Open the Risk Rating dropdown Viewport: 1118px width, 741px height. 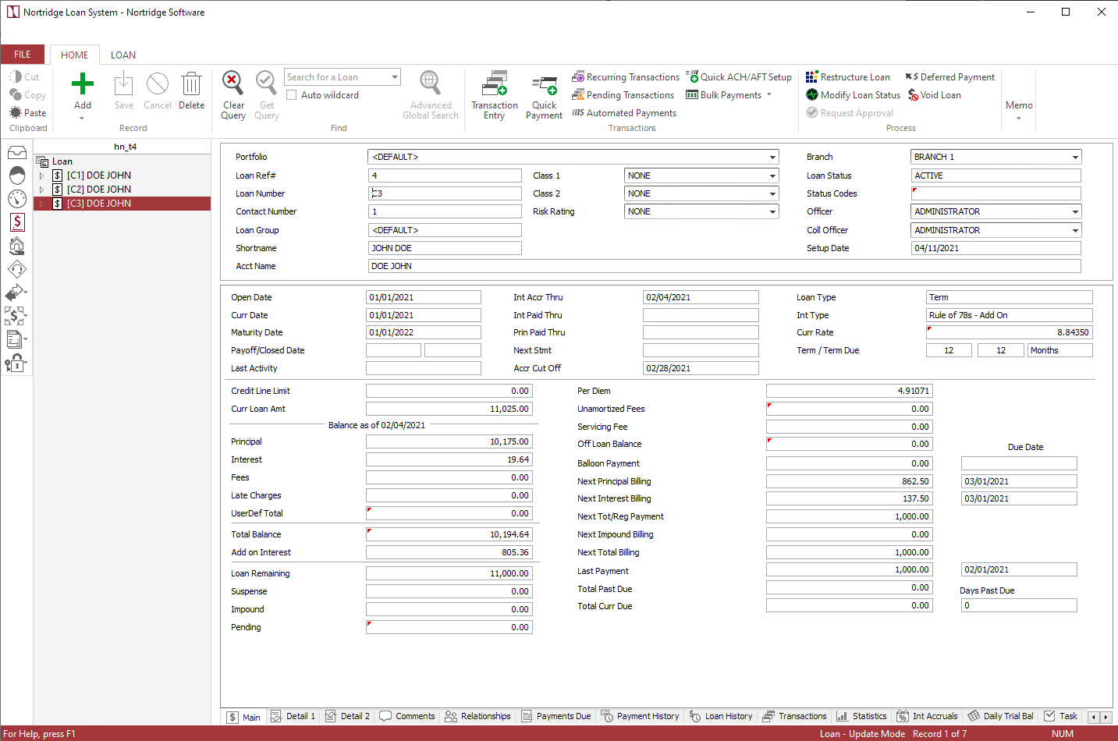point(772,211)
